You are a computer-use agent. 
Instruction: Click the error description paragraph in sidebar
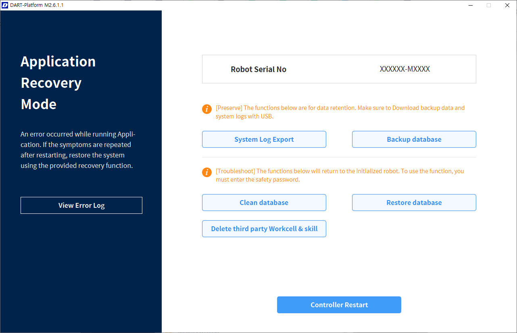pos(78,150)
